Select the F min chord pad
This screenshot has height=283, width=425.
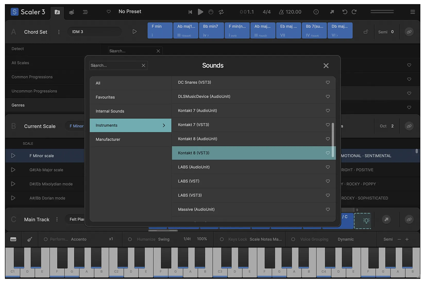(160, 31)
